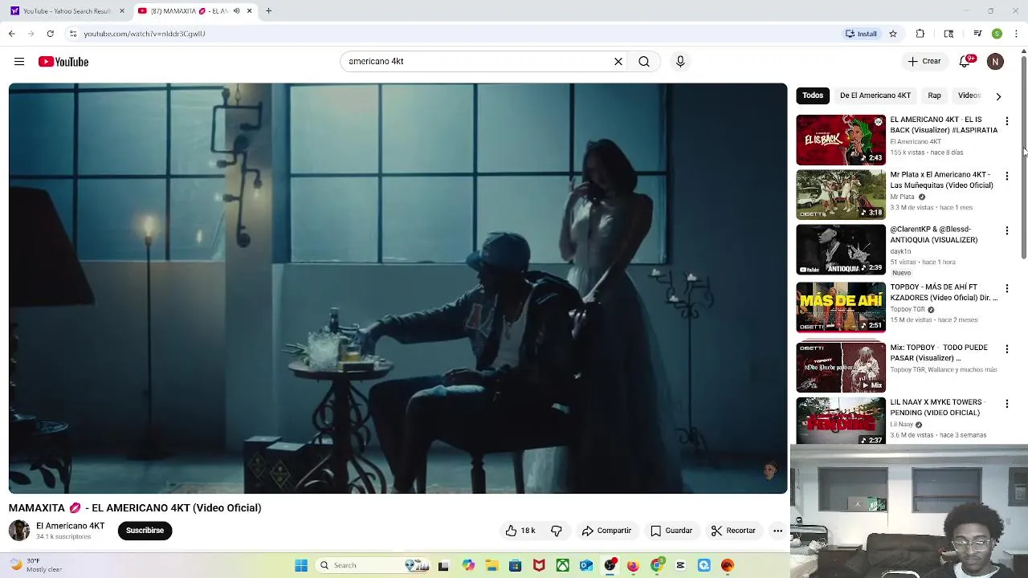Click the Guardar save button
The width and height of the screenshot is (1028, 578).
point(671,531)
